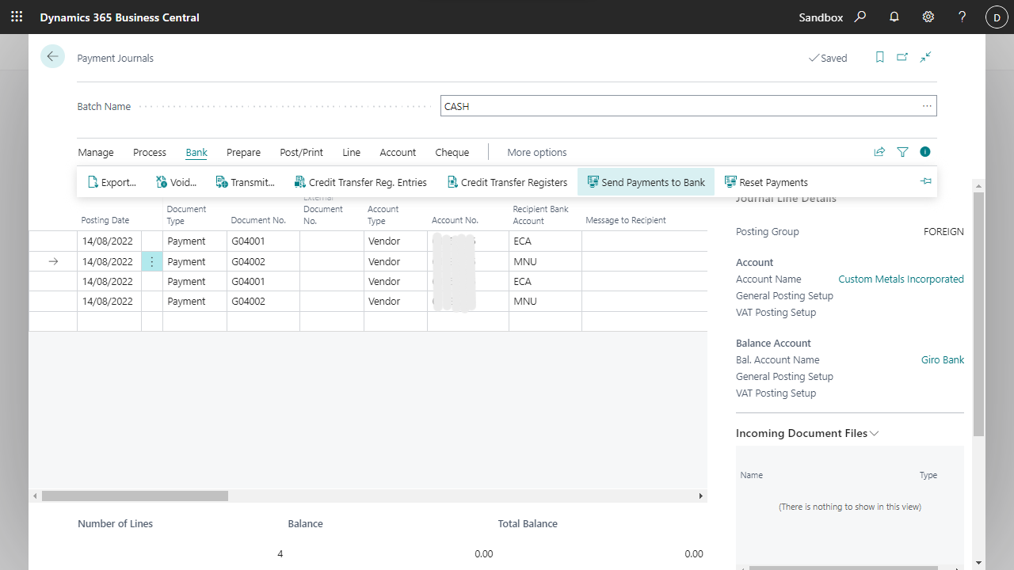Viewport: 1014px width, 570px height.
Task: Open the Line menu
Action: tap(352, 152)
